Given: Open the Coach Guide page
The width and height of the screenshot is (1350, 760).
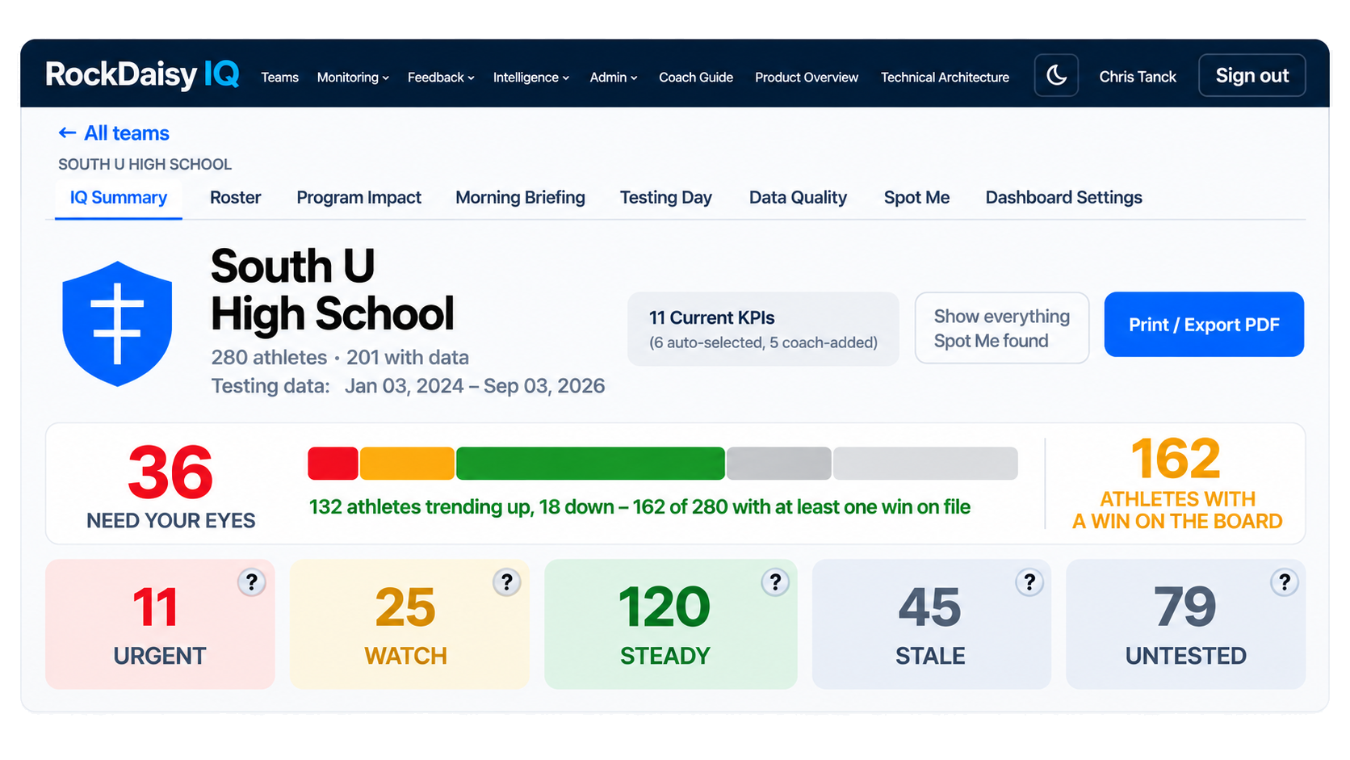Looking at the screenshot, I should (x=696, y=78).
